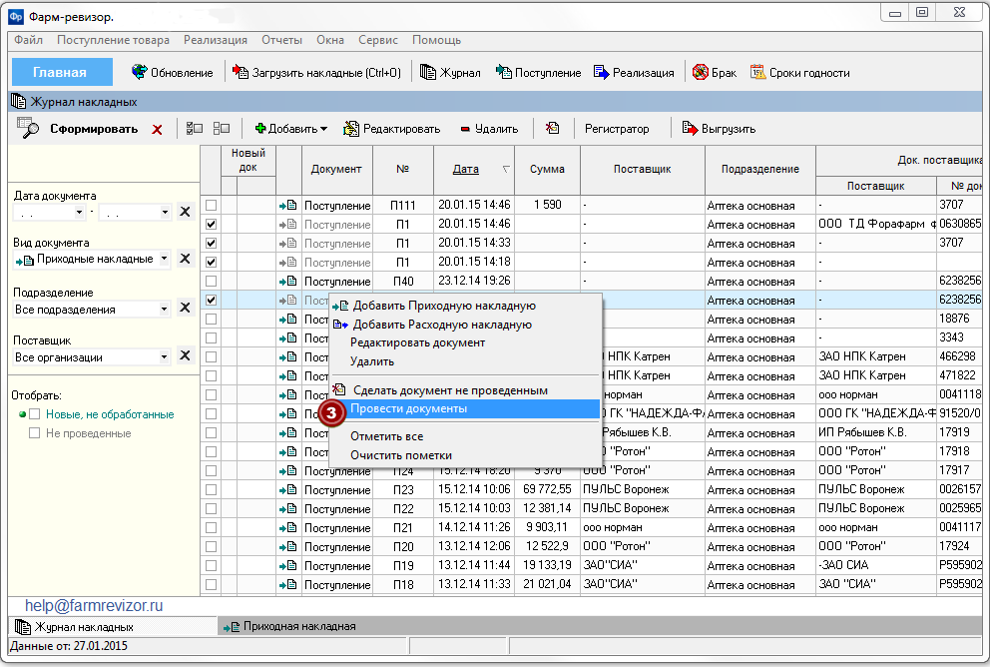Click the Брак defect icon
Screen dimensions: 990x667
(x=700, y=72)
